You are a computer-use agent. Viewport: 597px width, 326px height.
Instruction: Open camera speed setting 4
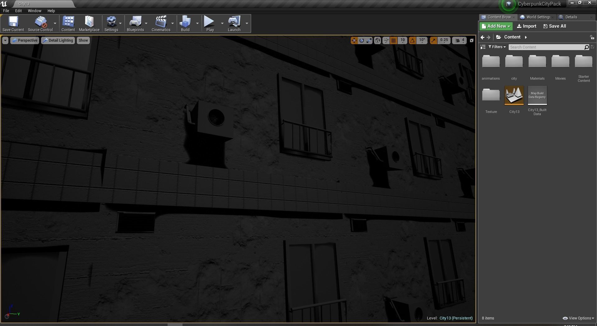pos(460,40)
